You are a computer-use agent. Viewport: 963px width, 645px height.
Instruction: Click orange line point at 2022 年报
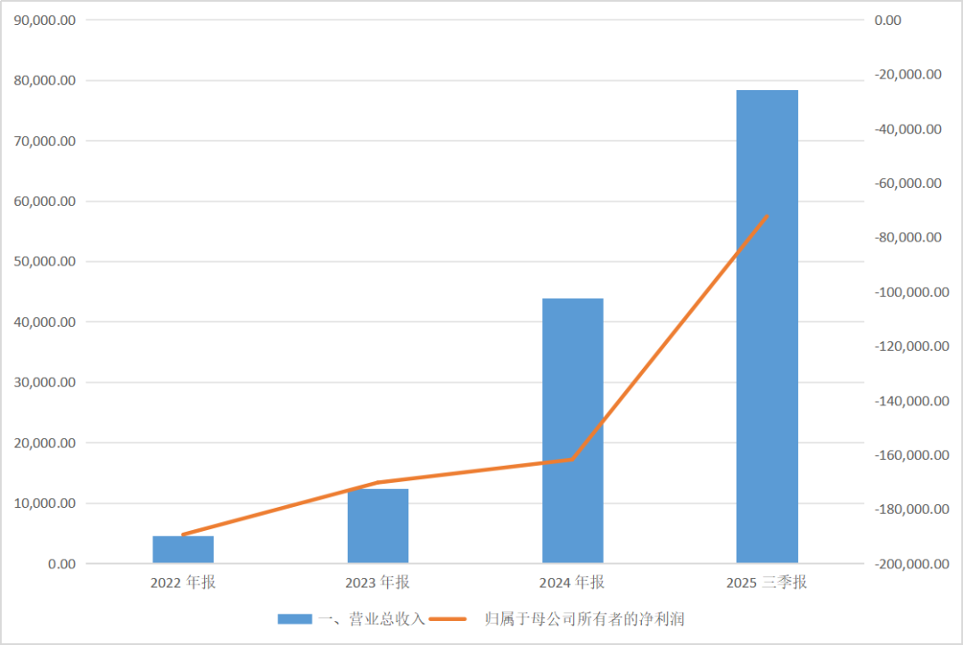click(183, 535)
